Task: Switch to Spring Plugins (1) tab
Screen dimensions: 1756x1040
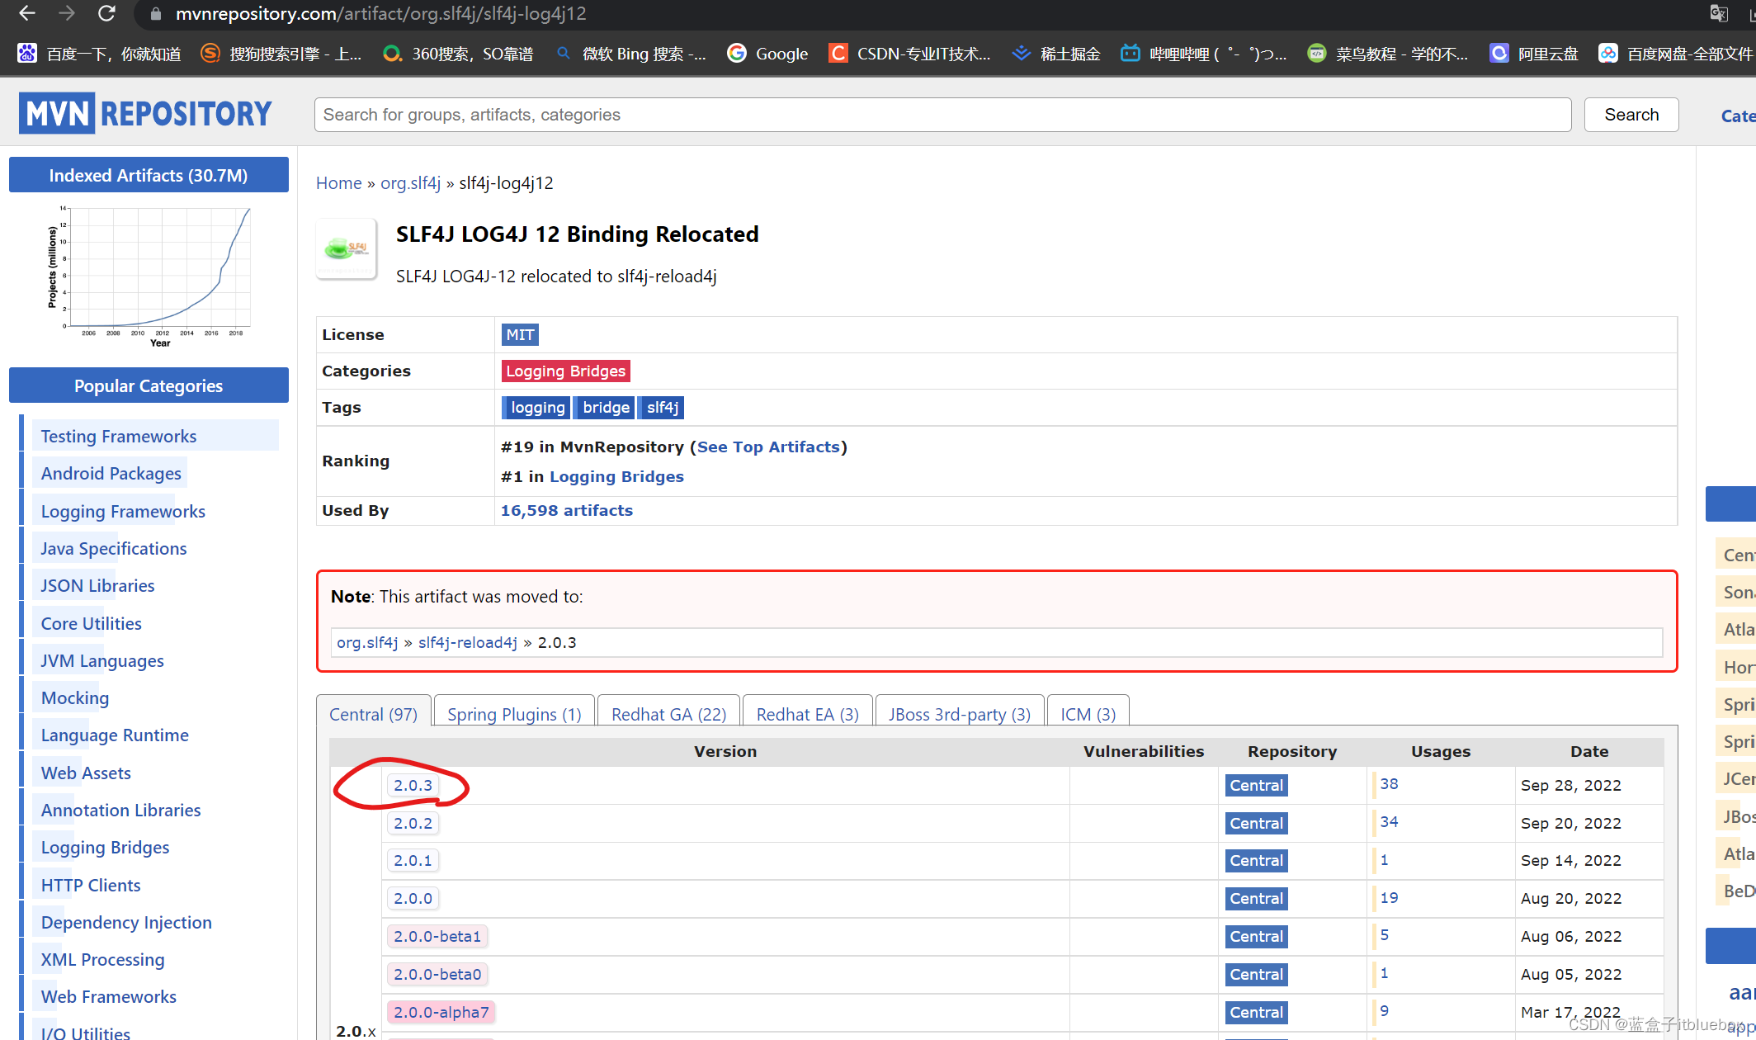Action: click(514, 714)
